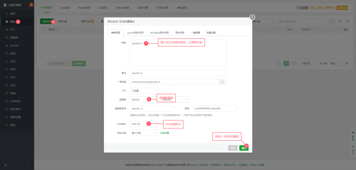Screen dimensions: 356x170
Task: Click the 取消 cancel button
Action: click(x=233, y=148)
